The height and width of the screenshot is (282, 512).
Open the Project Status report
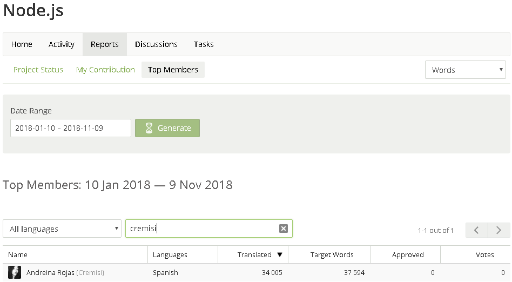(x=38, y=70)
